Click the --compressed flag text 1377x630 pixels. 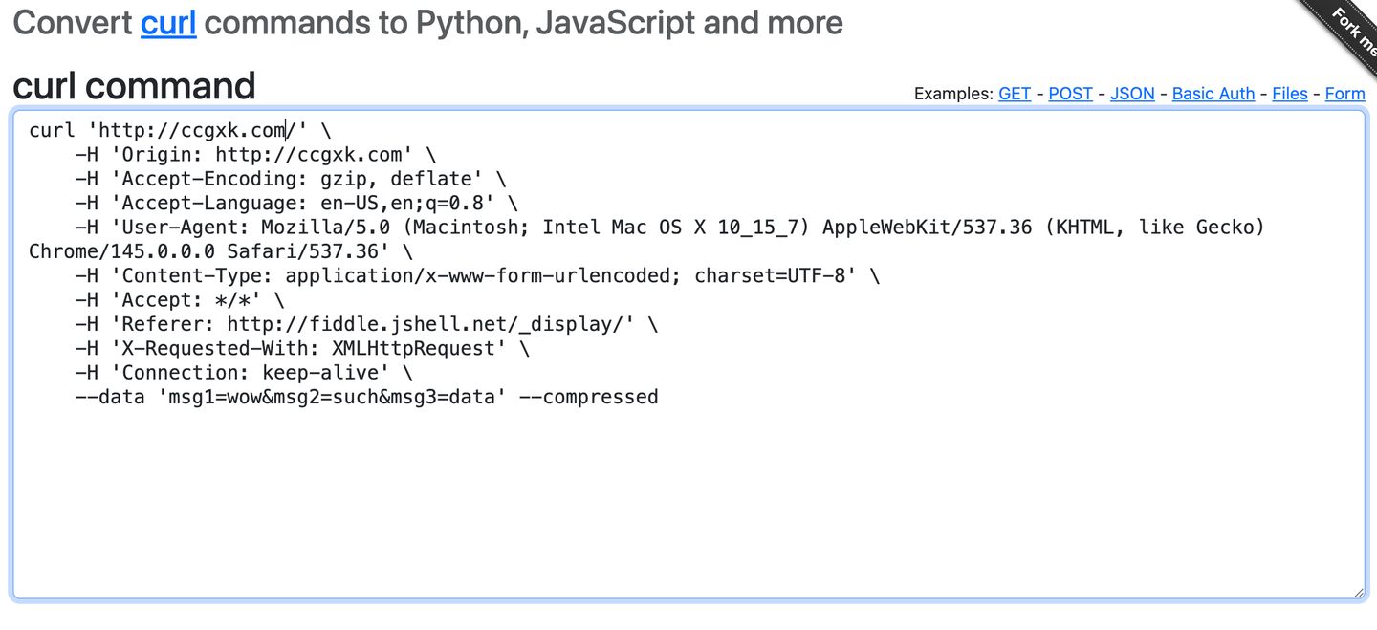(588, 397)
